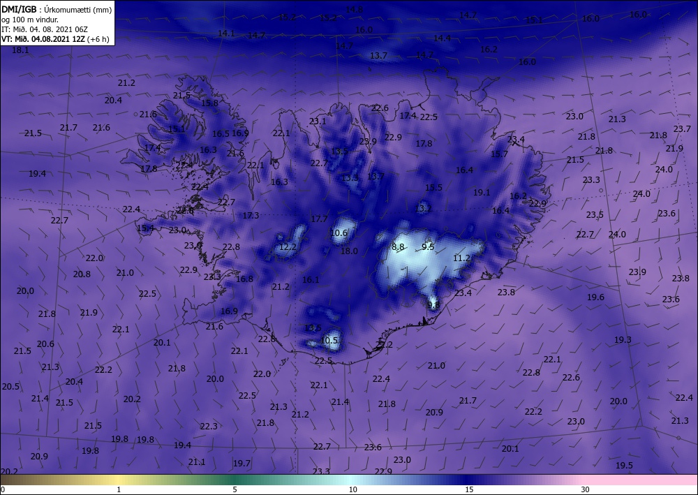Click the 12.2 value on the map
The image size is (698, 495).
tap(288, 247)
